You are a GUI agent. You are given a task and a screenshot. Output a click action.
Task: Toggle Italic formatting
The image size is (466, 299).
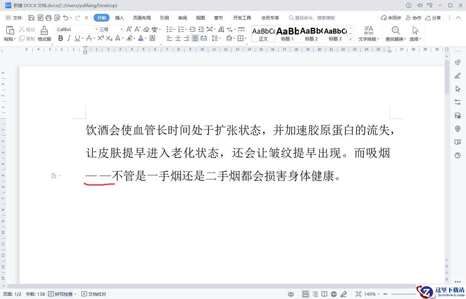pyautogui.click(x=69, y=38)
